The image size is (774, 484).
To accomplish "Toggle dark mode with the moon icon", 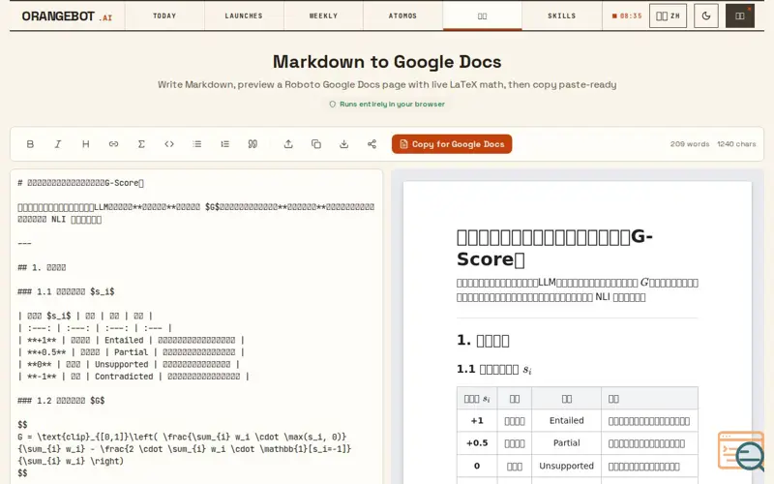I will (x=706, y=15).
